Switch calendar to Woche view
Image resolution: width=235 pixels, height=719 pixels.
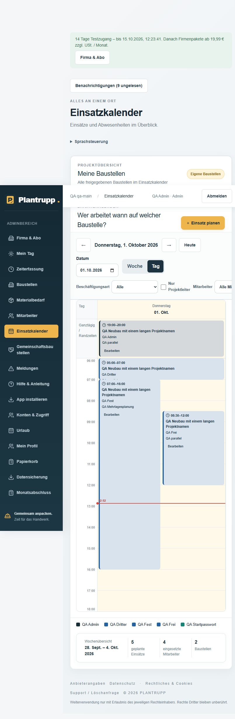[x=135, y=266]
